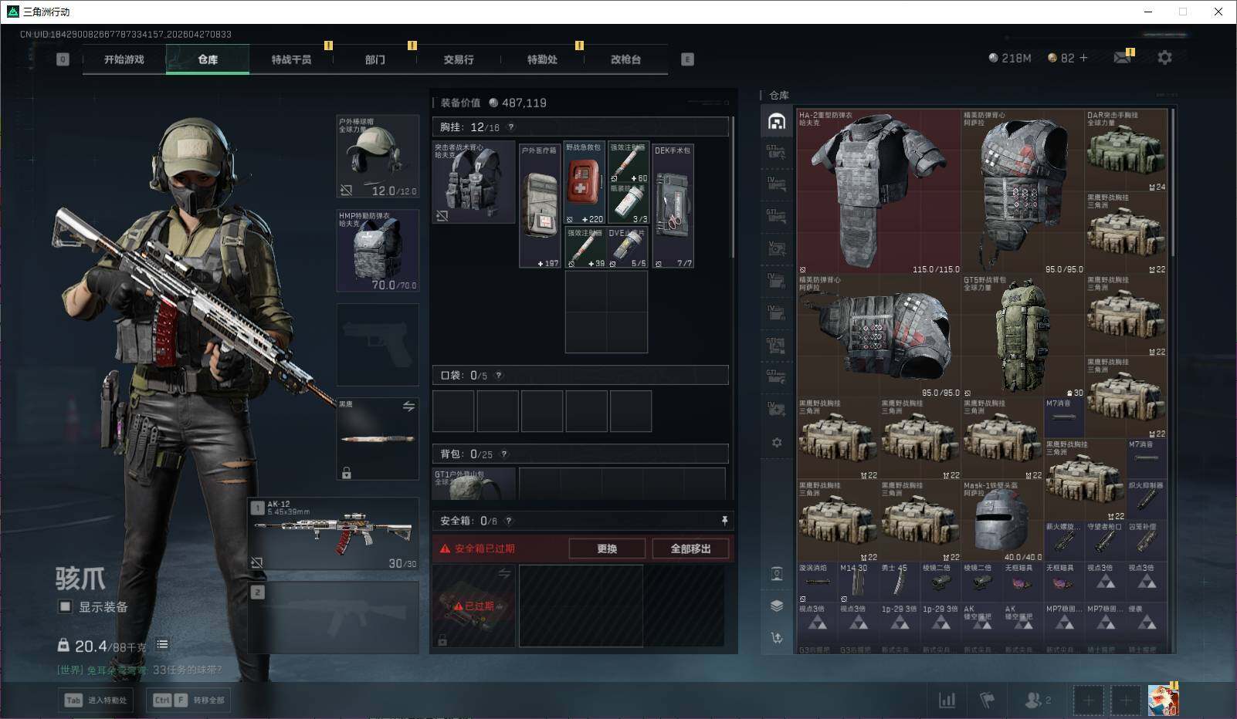Screen dimensions: 1237x719
Task: Click the empty secondary weapon slot 2
Action: [x=334, y=618]
